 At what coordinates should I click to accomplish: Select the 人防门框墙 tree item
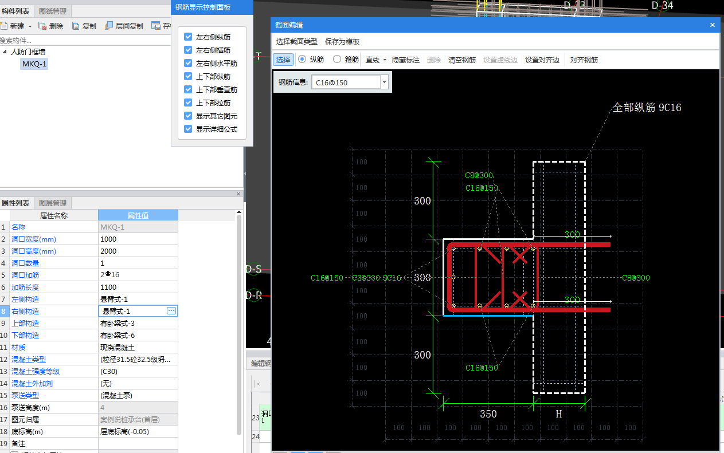(x=28, y=52)
